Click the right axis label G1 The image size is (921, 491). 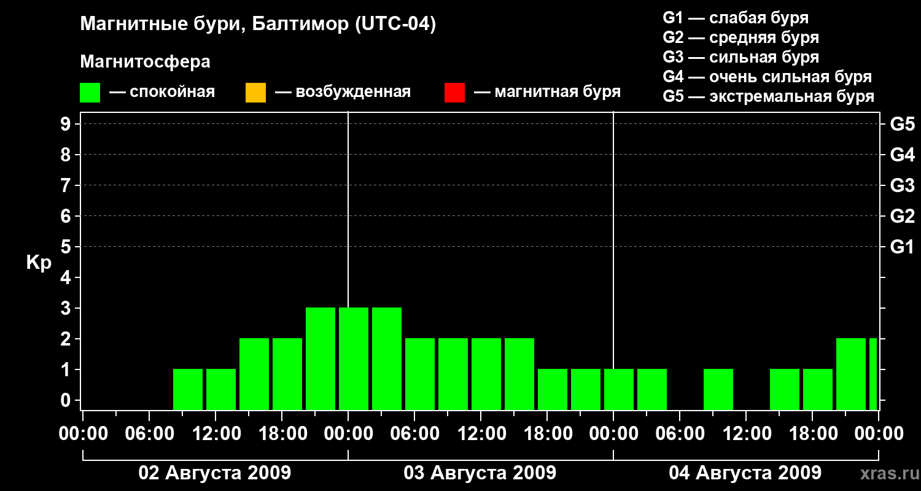[x=902, y=247]
